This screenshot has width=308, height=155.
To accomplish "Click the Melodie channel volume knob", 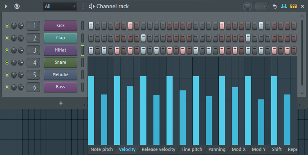I will tap(21, 75).
